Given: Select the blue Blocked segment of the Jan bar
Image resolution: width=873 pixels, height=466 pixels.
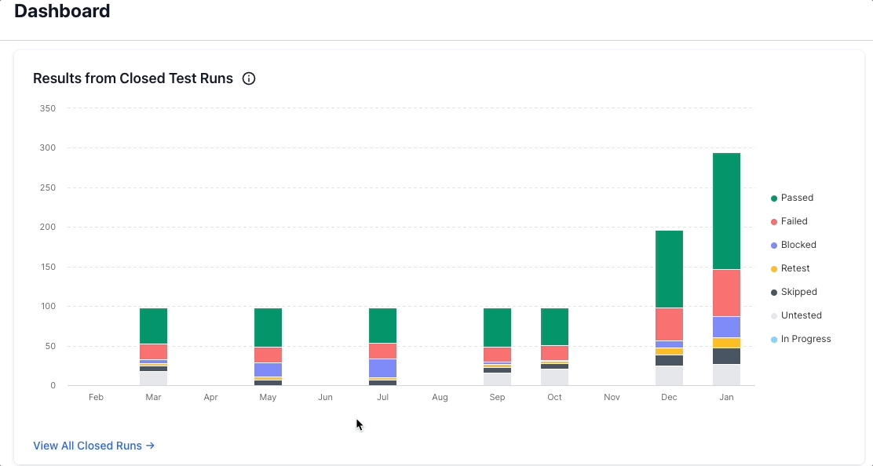Looking at the screenshot, I should [726, 326].
